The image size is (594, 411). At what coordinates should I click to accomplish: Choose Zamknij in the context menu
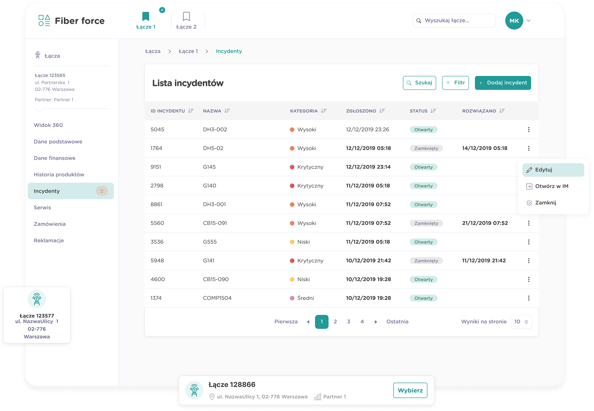545,203
